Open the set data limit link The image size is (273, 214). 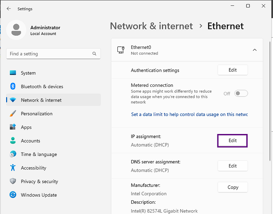(x=189, y=115)
